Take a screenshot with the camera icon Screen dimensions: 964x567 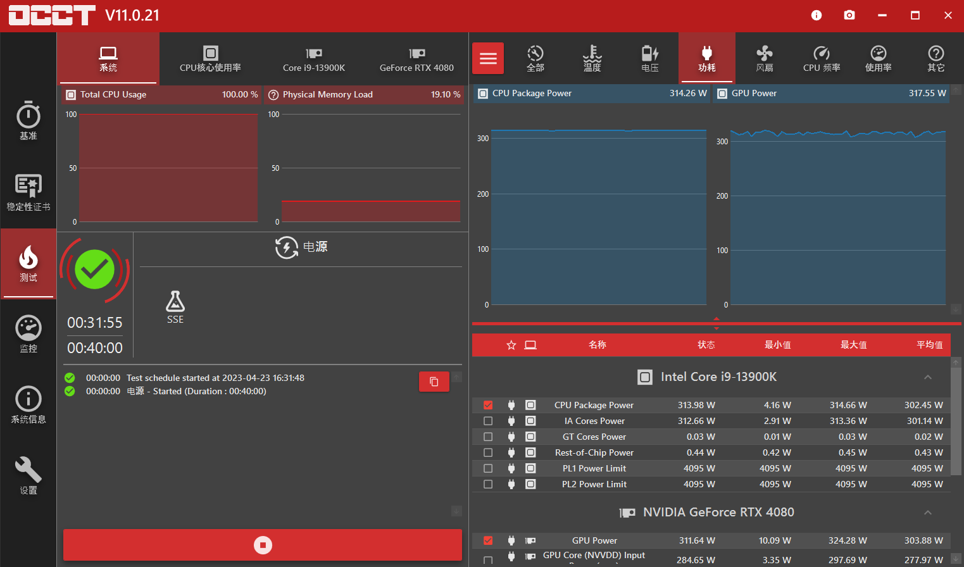coord(849,15)
